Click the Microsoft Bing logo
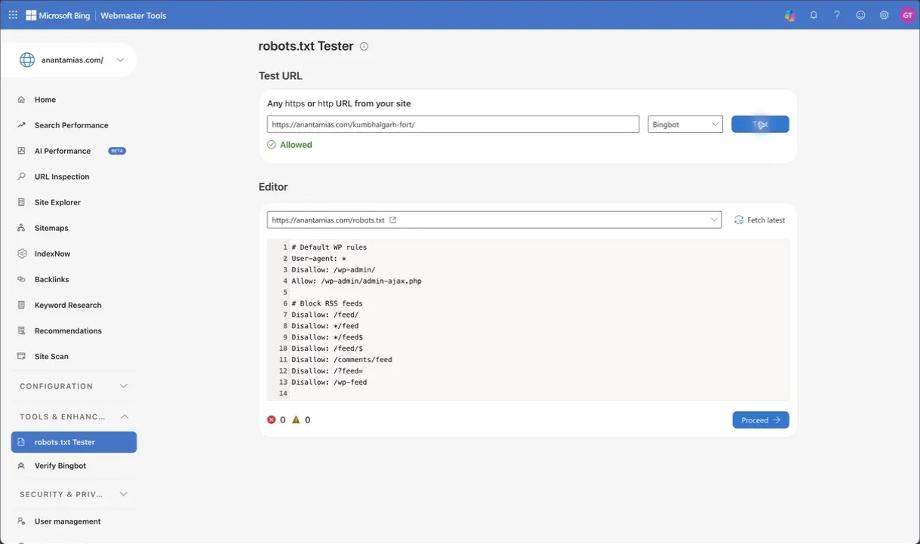 click(57, 15)
